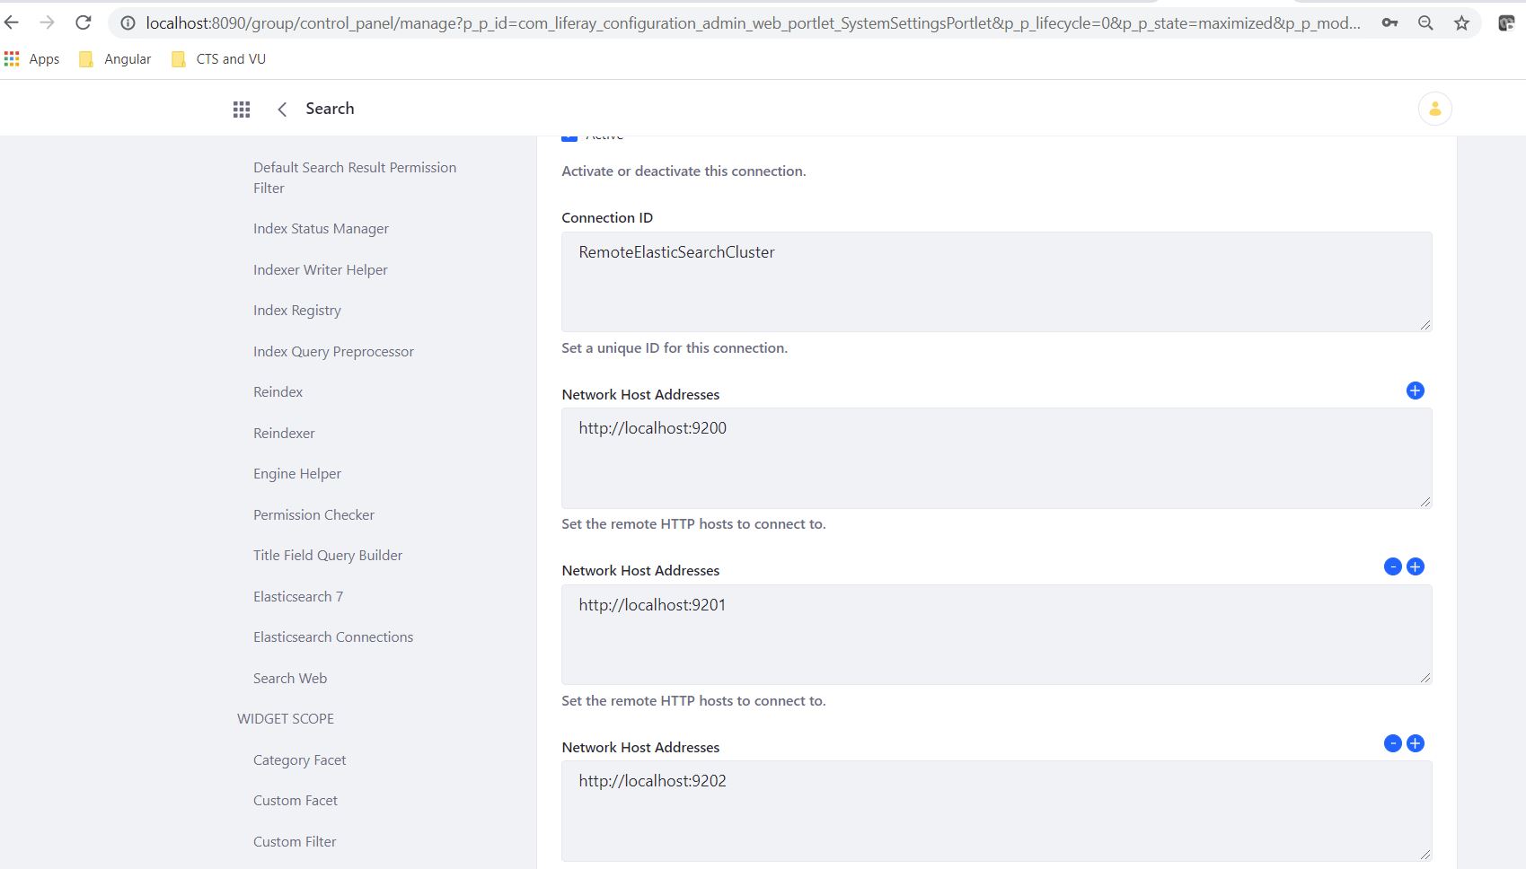Open the CTS and VU bookmarks folder
Image resolution: width=1526 pixels, height=869 pixels.
click(216, 58)
